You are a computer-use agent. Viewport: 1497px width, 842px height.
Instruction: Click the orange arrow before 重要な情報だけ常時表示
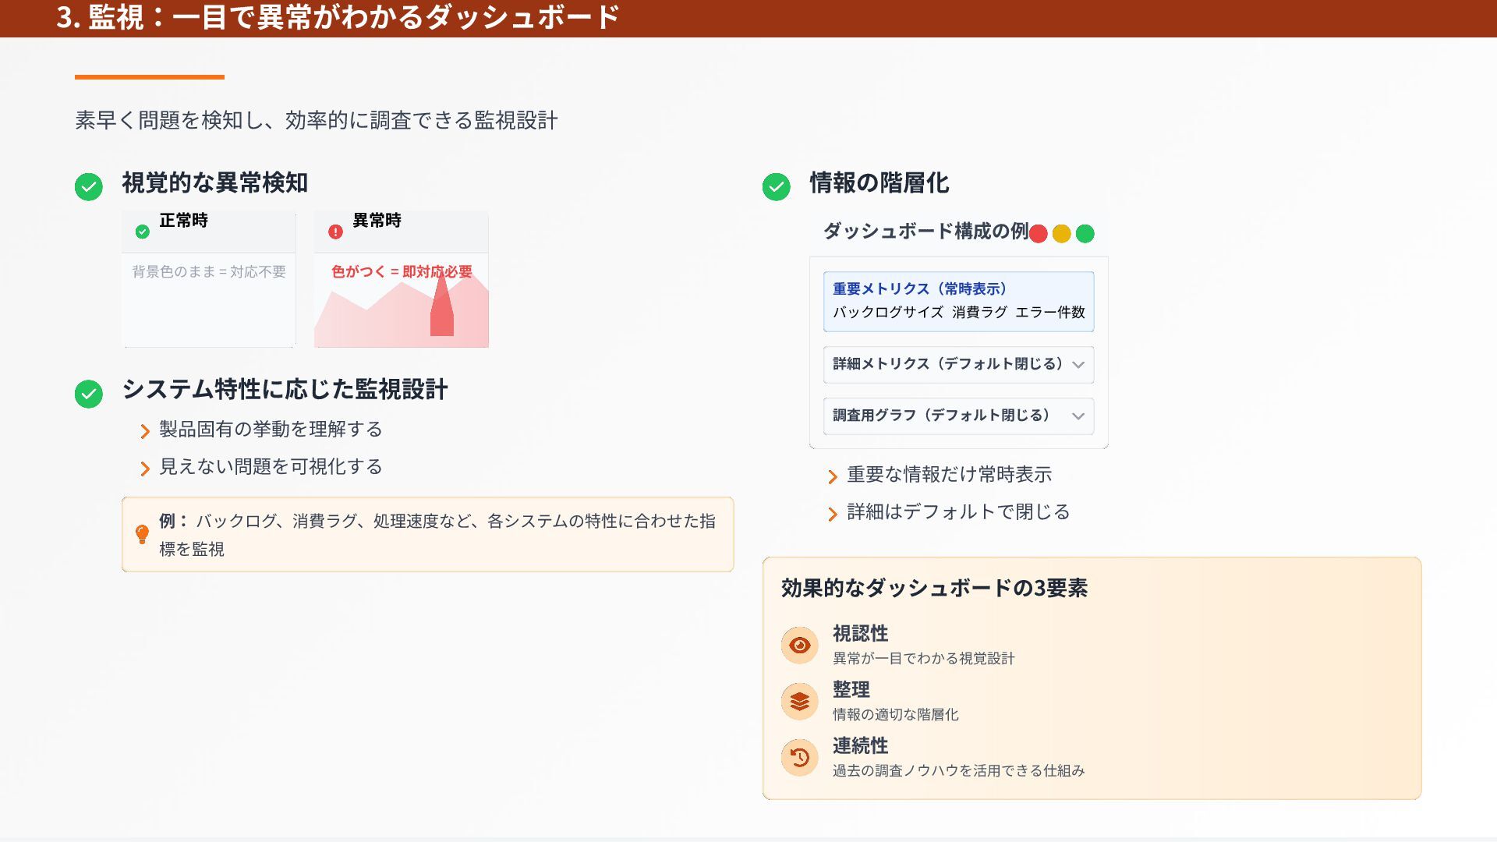pyautogui.click(x=832, y=476)
